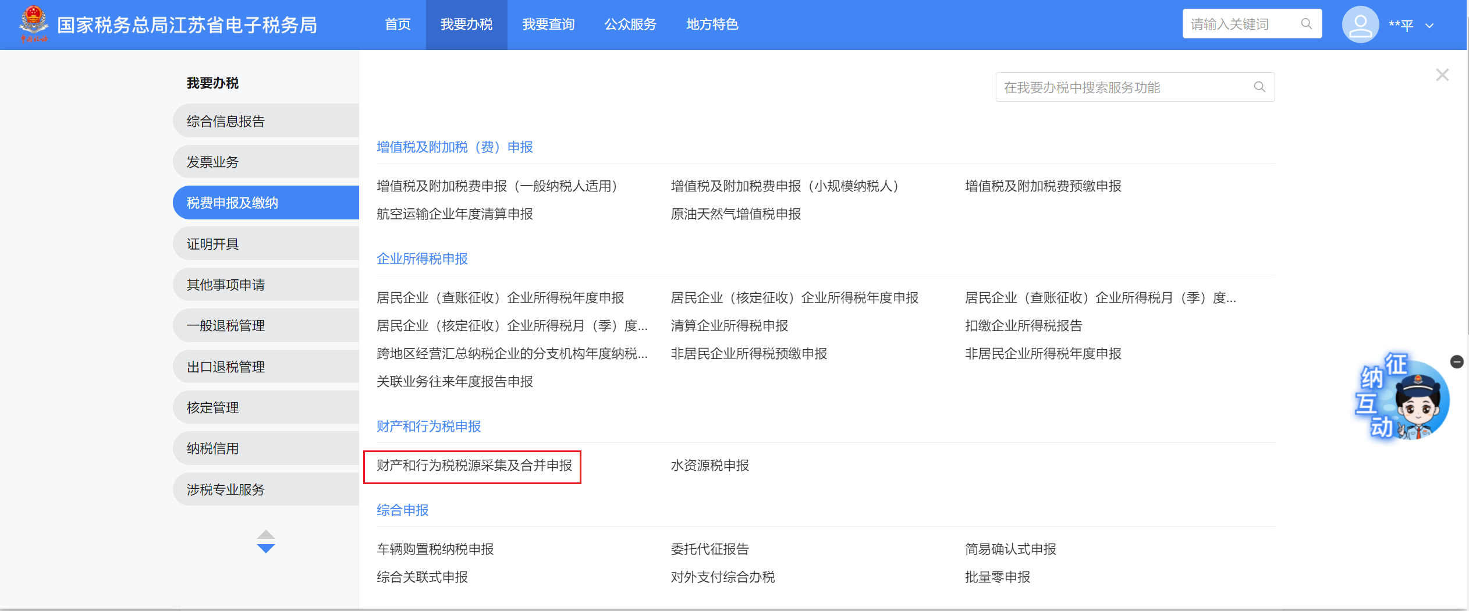Click 增值税及附加税费申报（小规模纳税人）link
The width and height of the screenshot is (1469, 611).
(784, 186)
